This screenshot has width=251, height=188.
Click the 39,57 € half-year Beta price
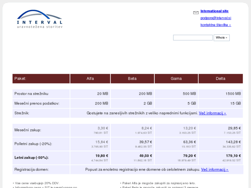(x=146, y=142)
